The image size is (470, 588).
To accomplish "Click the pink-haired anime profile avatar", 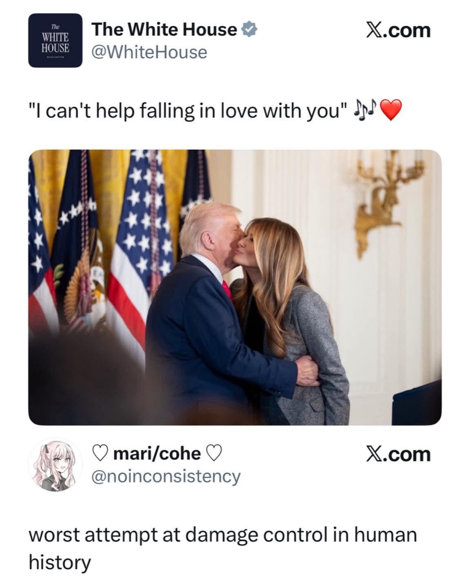I will pos(55,465).
